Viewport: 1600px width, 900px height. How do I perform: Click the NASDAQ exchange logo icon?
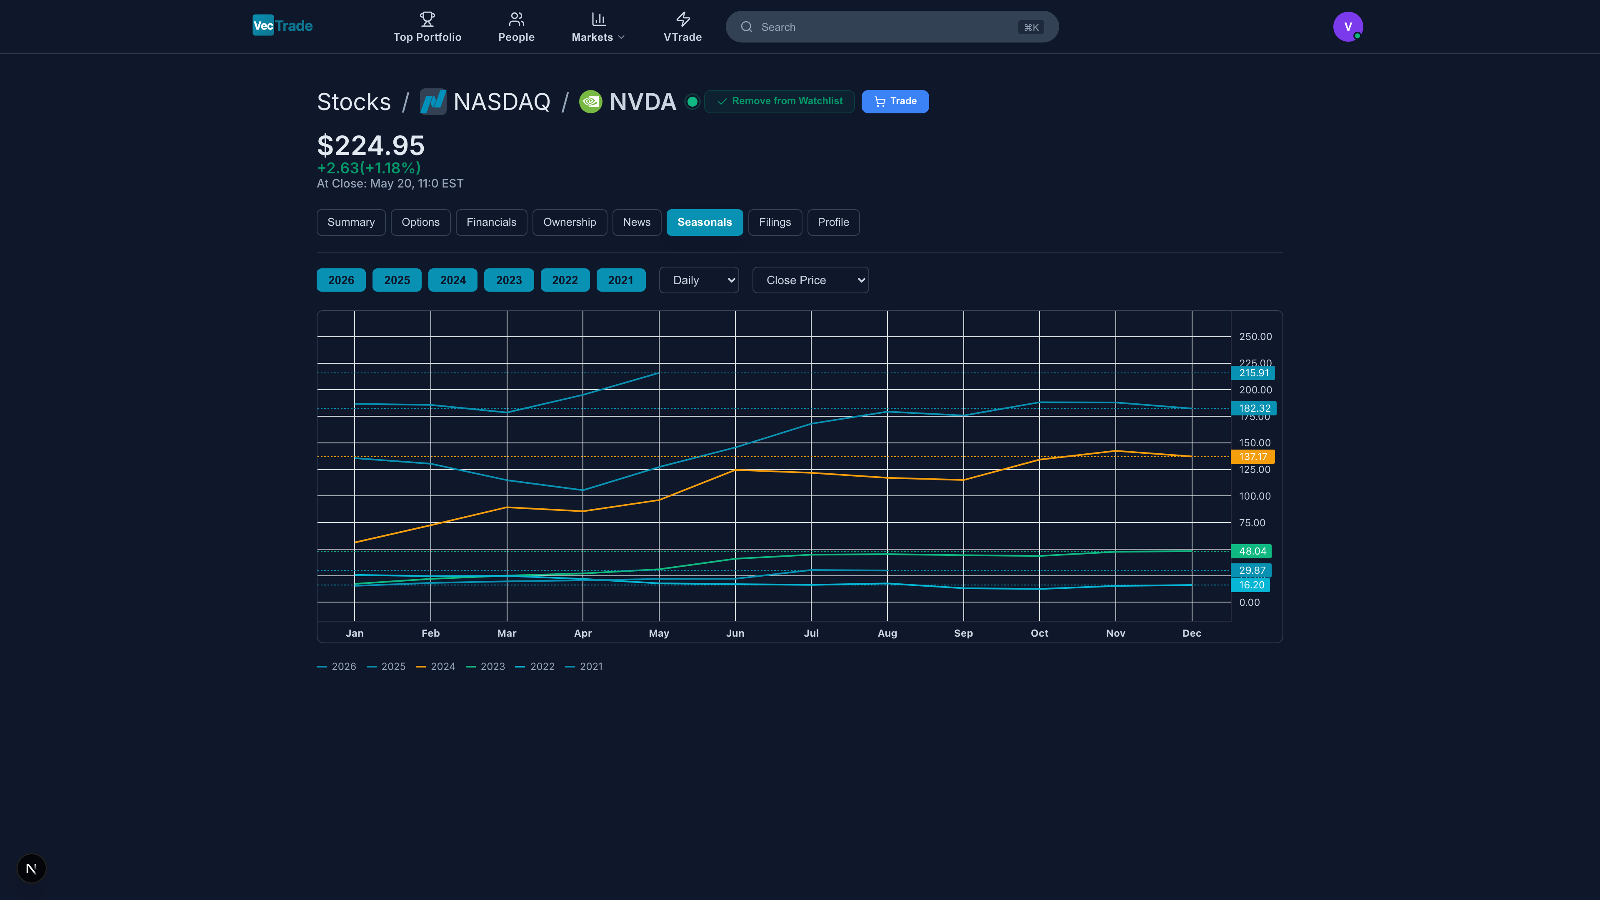433,101
